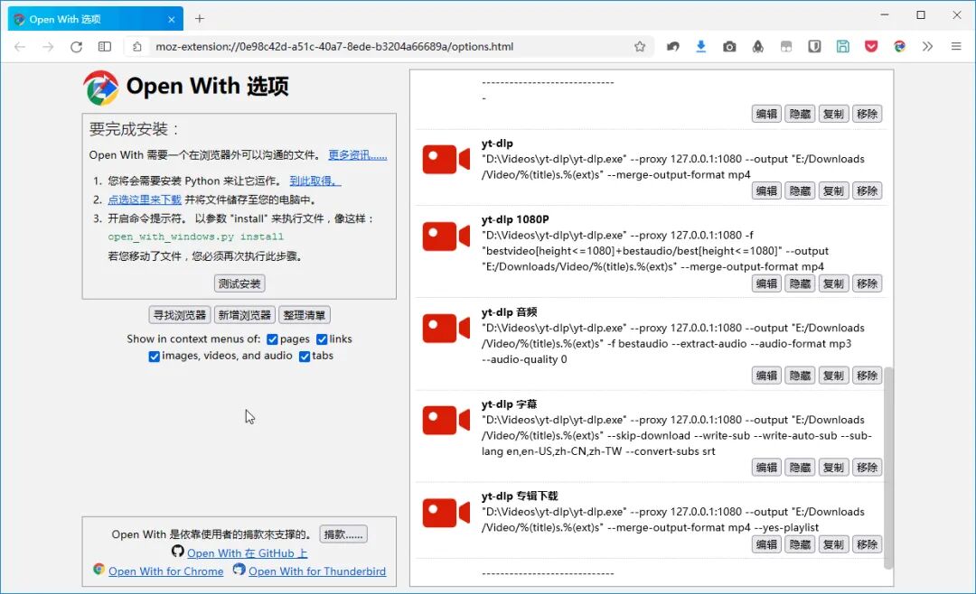The image size is (976, 594).
Task: Click the yt-dlp 1080P entry title
Action: (x=515, y=219)
